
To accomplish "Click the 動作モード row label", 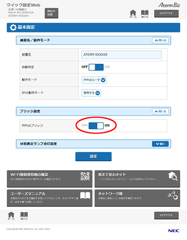I will (30, 80).
